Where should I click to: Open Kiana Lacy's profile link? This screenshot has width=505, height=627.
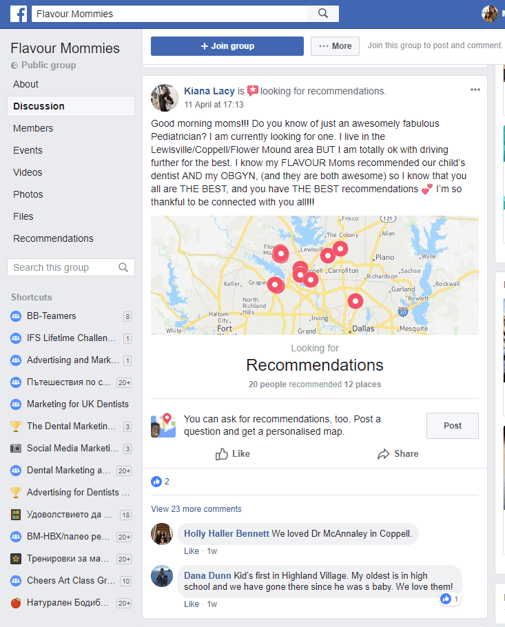209,91
